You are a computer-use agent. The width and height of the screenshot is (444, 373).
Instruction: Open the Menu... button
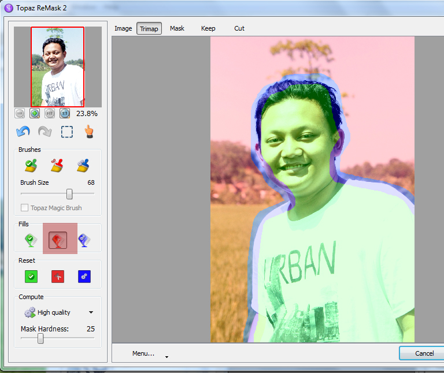tap(143, 353)
